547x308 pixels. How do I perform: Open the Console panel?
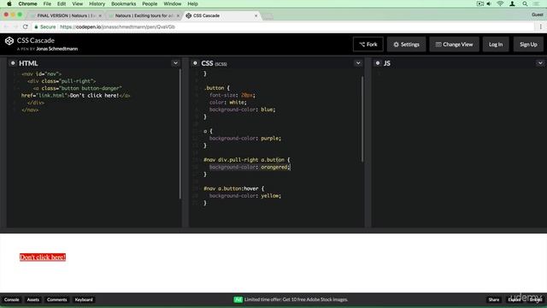coord(11,299)
